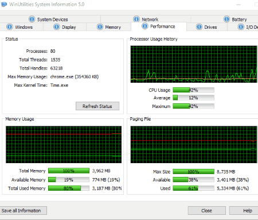
Task: Click the Network tab info icon
Action: pos(136,19)
